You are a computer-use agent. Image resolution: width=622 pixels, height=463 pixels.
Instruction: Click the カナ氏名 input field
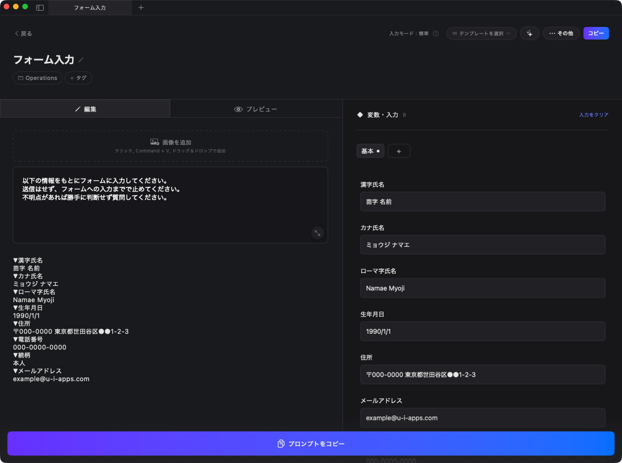click(x=483, y=245)
